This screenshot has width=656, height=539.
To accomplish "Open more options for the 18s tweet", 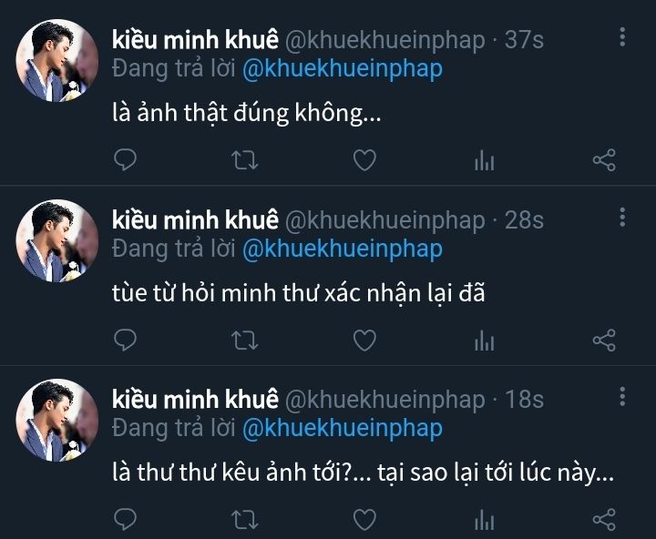I will click(x=622, y=397).
